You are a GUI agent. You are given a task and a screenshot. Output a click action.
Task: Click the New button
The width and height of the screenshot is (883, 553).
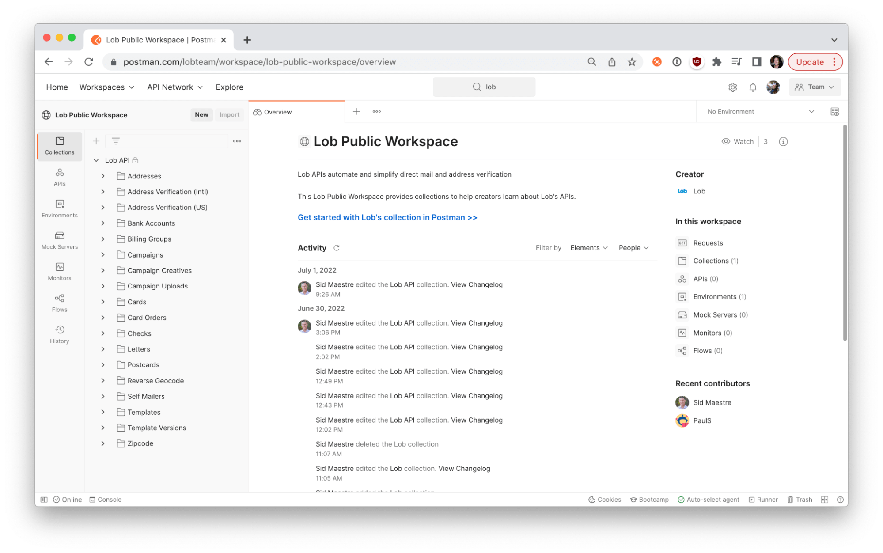pyautogui.click(x=201, y=115)
